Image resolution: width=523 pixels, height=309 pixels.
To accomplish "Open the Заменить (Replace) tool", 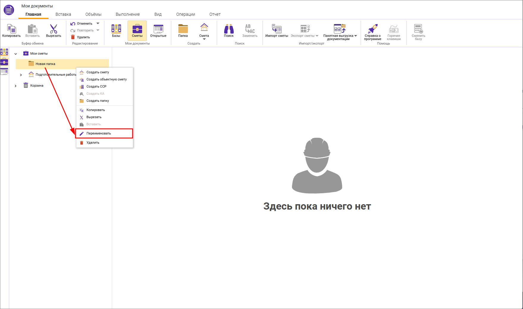I will [x=249, y=31].
